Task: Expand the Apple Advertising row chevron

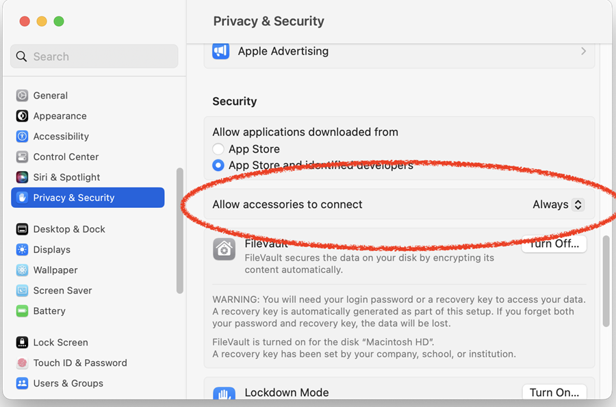Action: [x=583, y=51]
